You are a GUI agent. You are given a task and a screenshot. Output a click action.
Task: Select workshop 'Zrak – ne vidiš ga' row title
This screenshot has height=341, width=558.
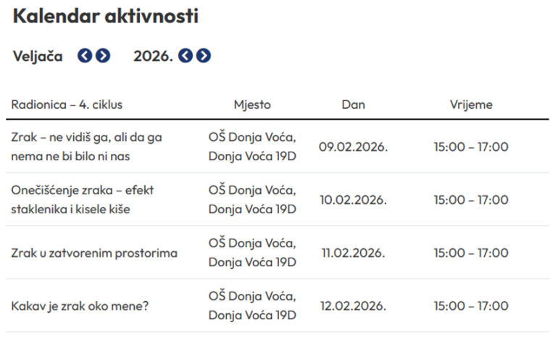(86, 146)
